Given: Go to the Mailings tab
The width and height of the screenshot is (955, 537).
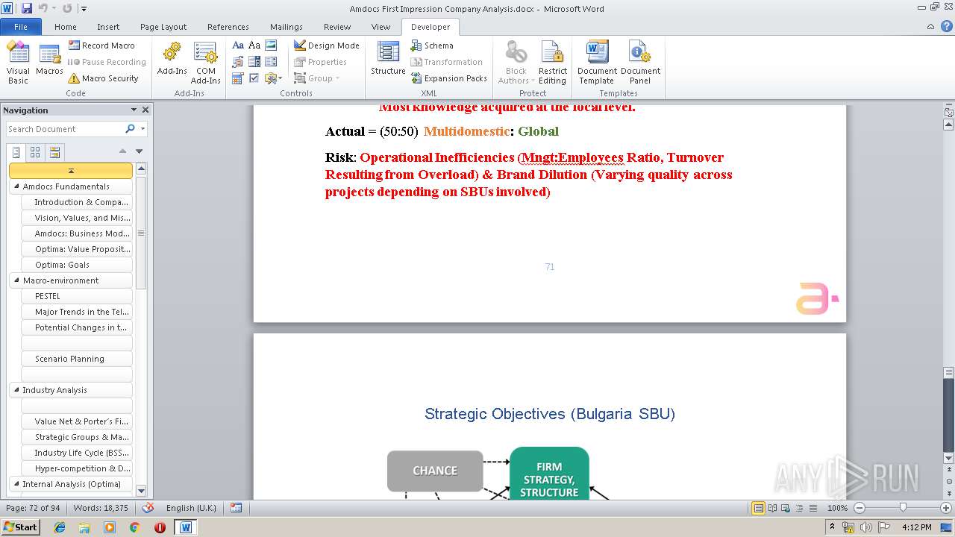Looking at the screenshot, I should coord(286,27).
